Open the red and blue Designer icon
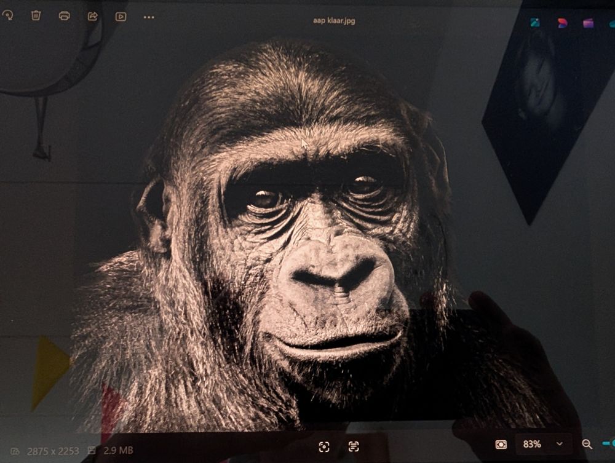 pyautogui.click(x=562, y=23)
